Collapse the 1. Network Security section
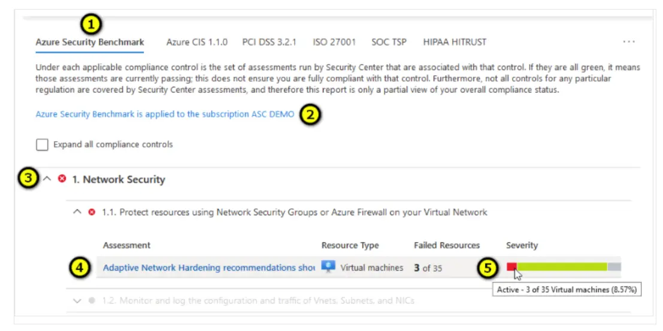 pos(47,179)
